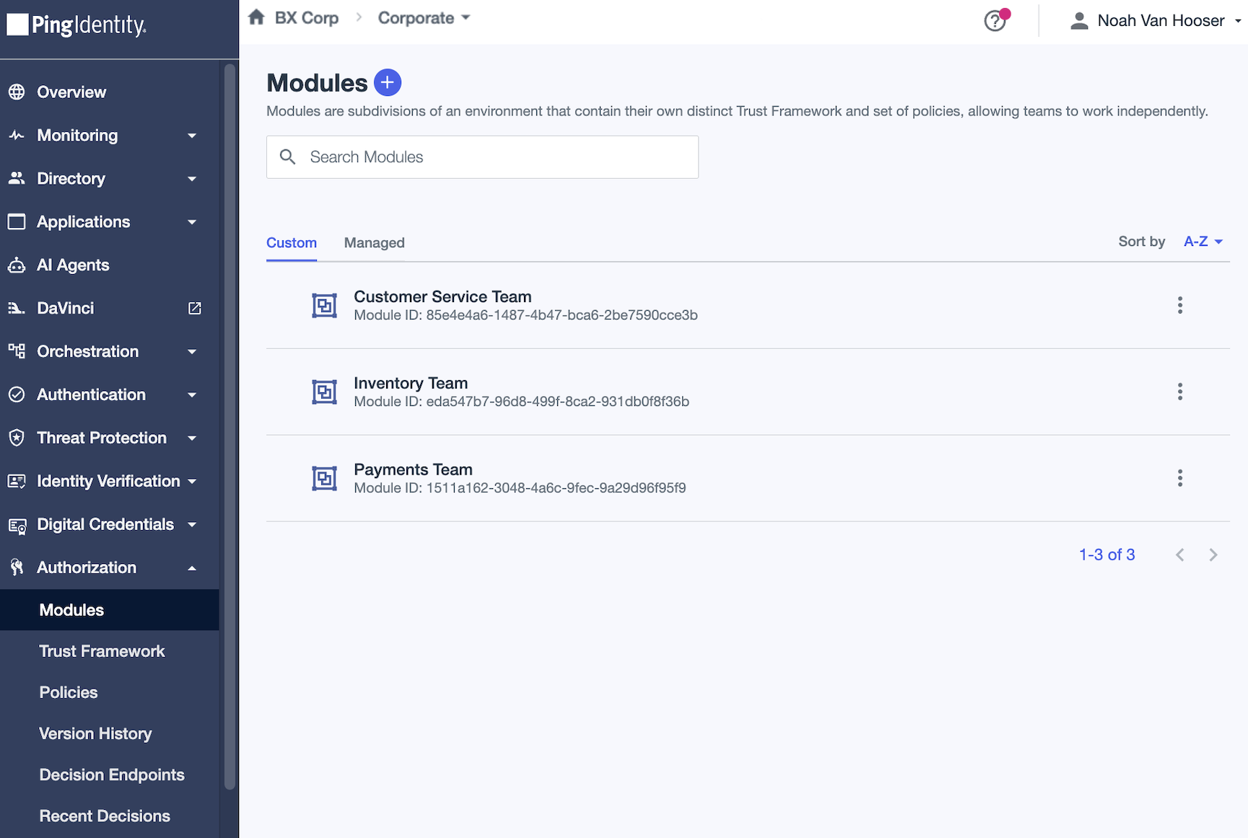1248x838 pixels.
Task: Open options menu for Customer Service Team
Action: (1180, 305)
